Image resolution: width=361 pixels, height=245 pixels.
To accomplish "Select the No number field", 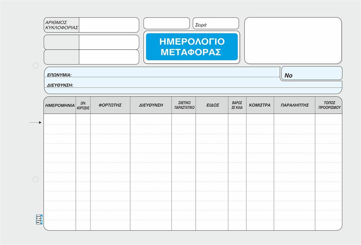I will pos(312,73).
